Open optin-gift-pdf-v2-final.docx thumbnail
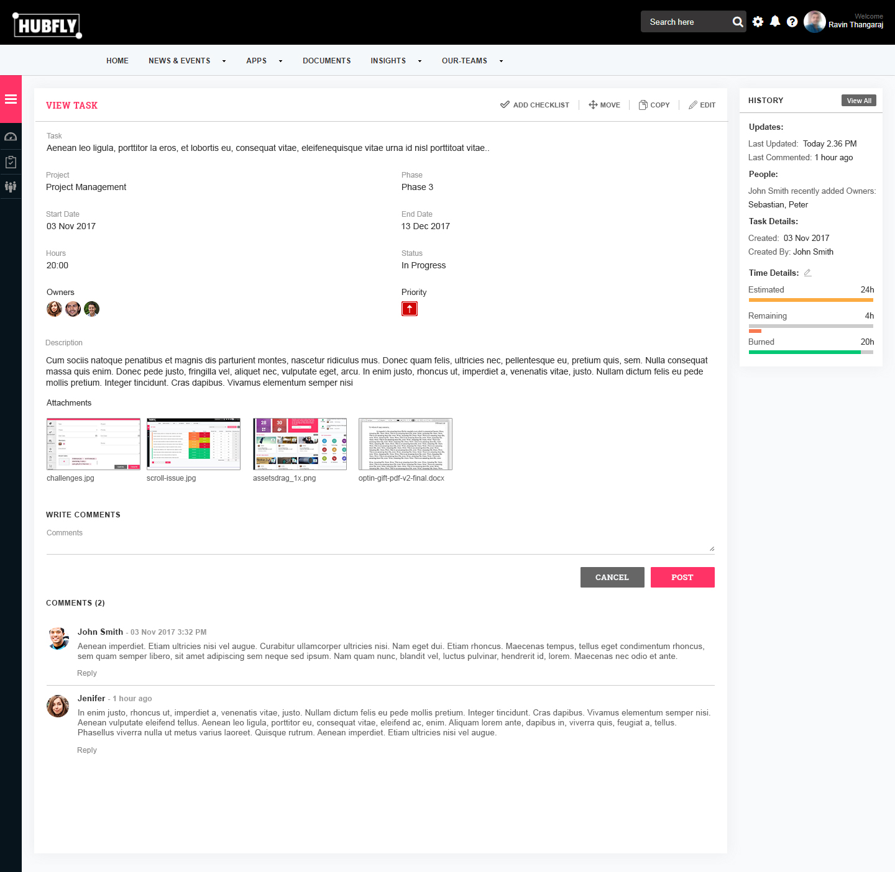The width and height of the screenshot is (895, 872). coord(405,444)
